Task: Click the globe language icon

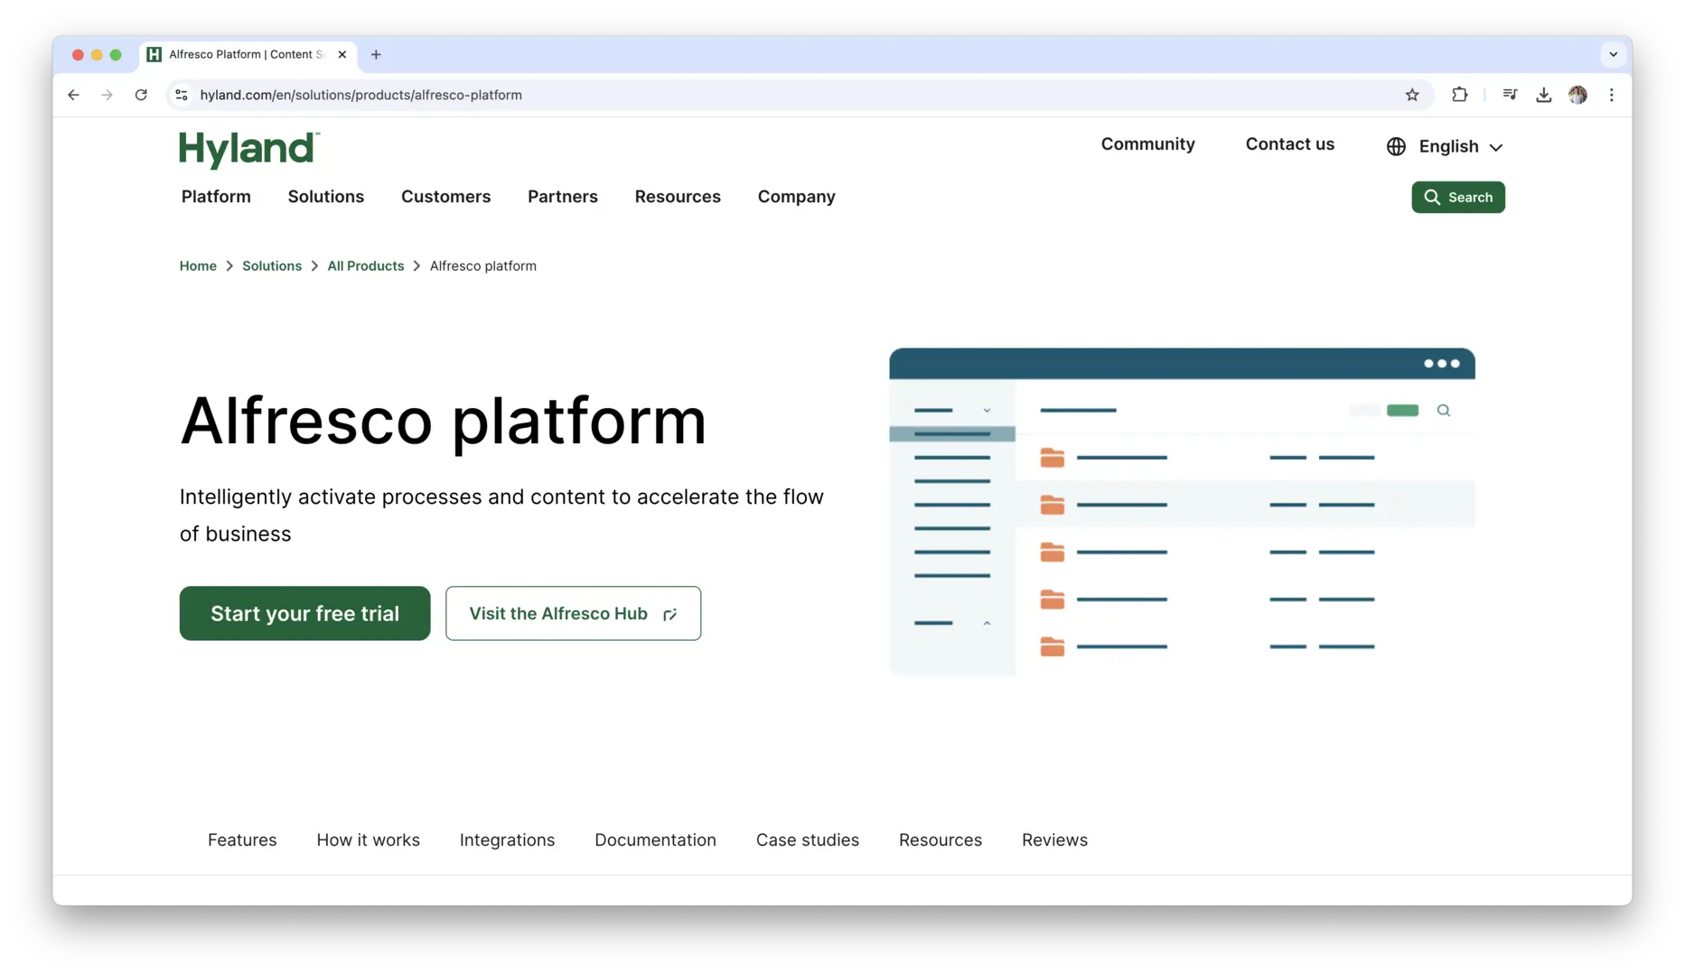Action: (1396, 146)
